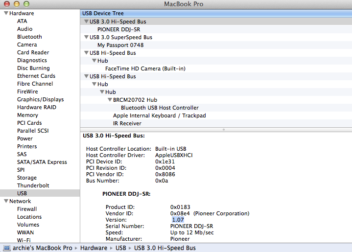Collapse the Network section in sidebar
Screen dimensions: 352x252
[6, 201]
